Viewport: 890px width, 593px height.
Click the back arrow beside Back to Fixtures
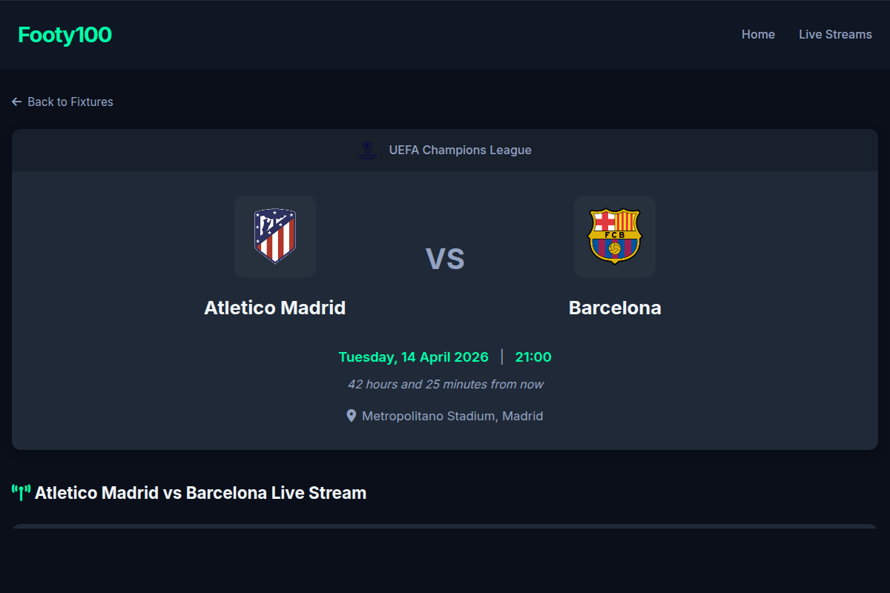tap(16, 102)
